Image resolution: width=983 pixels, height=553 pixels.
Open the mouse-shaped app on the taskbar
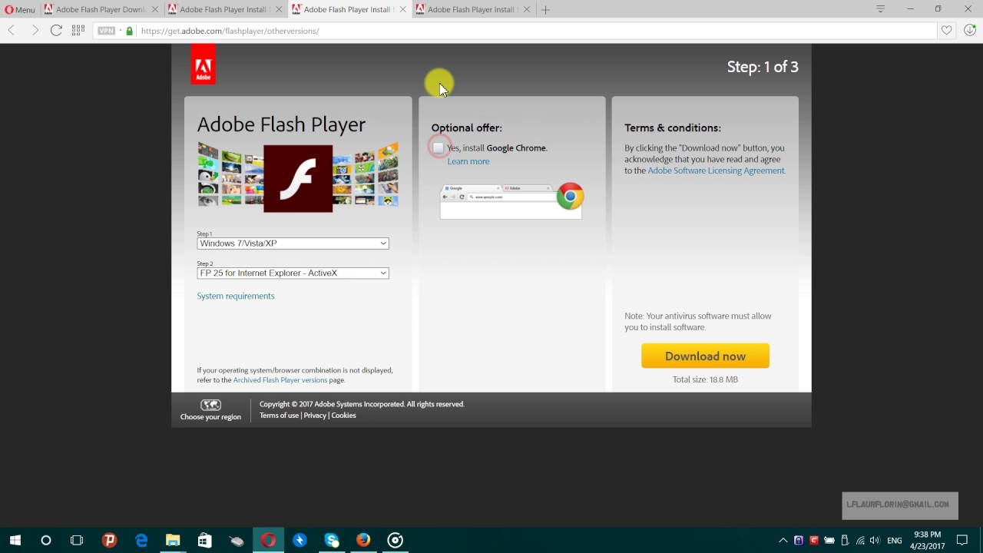[x=237, y=540]
